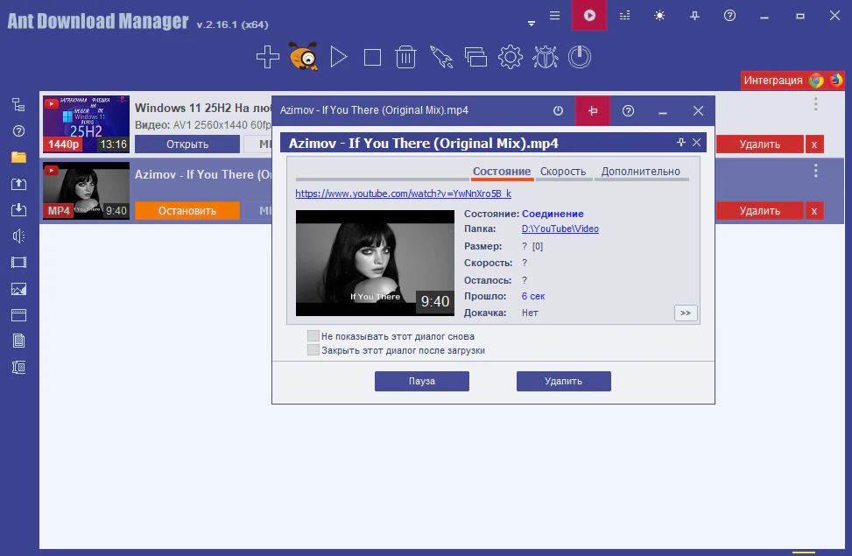This screenshot has height=556, width=852.
Task: Click the power button toolbar icon
Action: coord(580,58)
